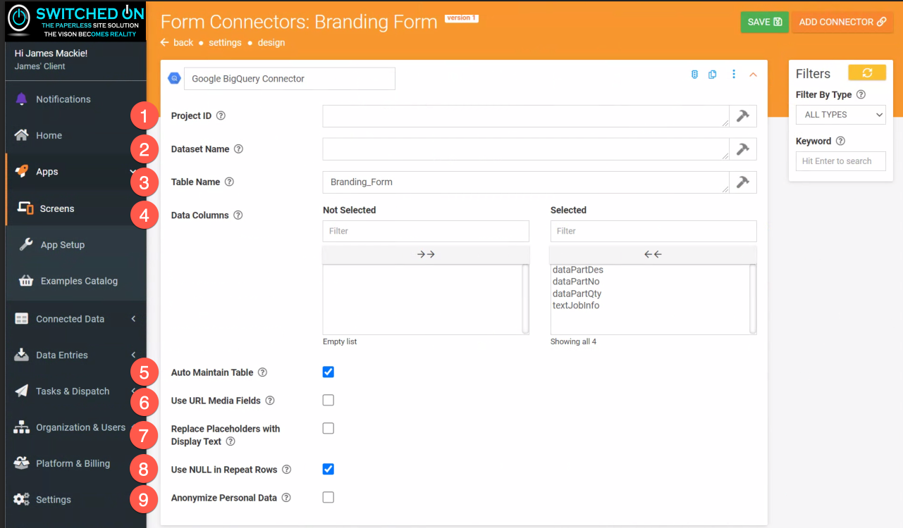903x528 pixels.
Task: Collapse the Google BigQuery Connector panel
Action: 753,75
